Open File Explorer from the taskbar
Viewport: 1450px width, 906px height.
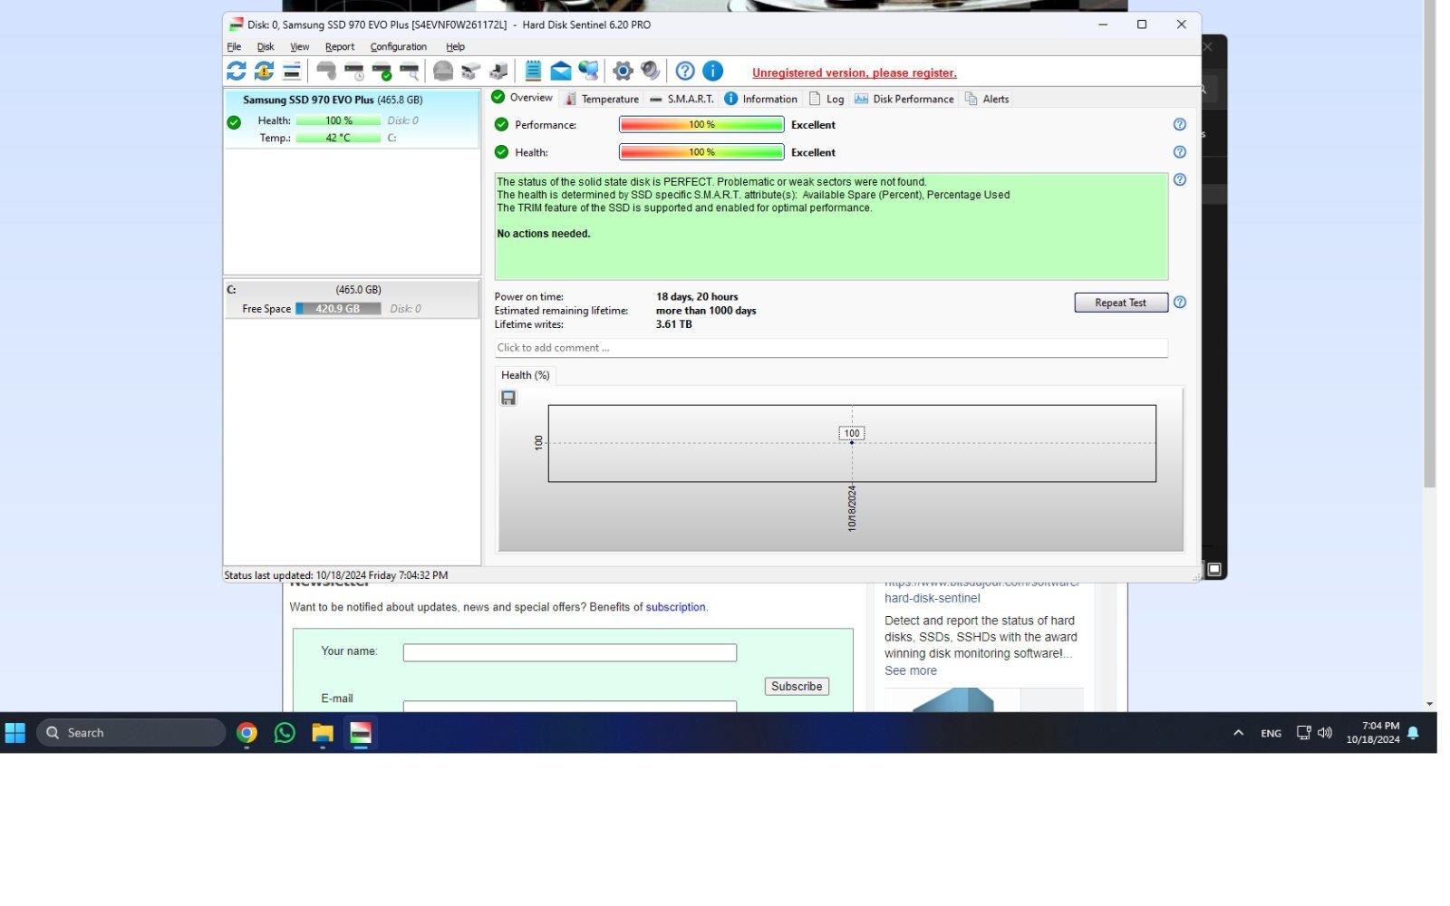pyautogui.click(x=323, y=733)
